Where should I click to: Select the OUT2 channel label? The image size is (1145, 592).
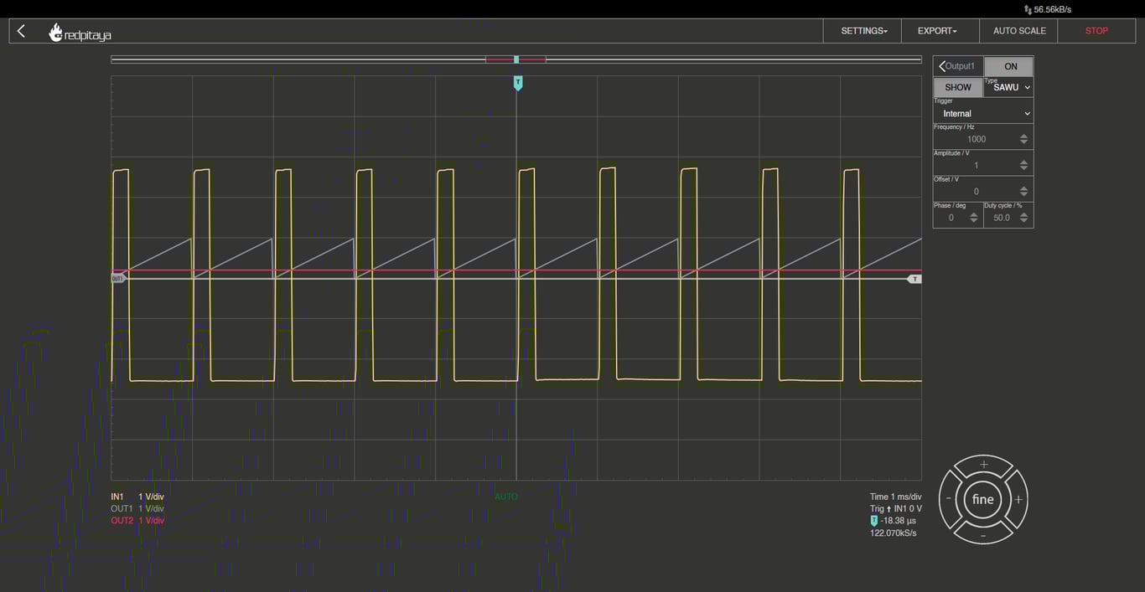coord(122,521)
